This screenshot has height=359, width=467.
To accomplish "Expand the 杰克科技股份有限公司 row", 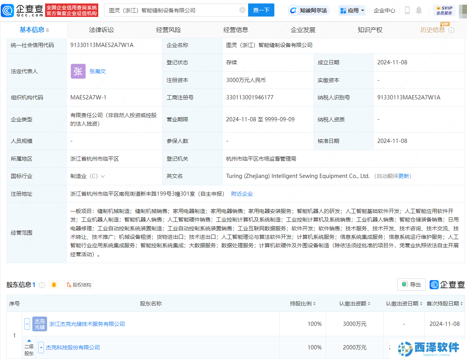I will (41, 347).
